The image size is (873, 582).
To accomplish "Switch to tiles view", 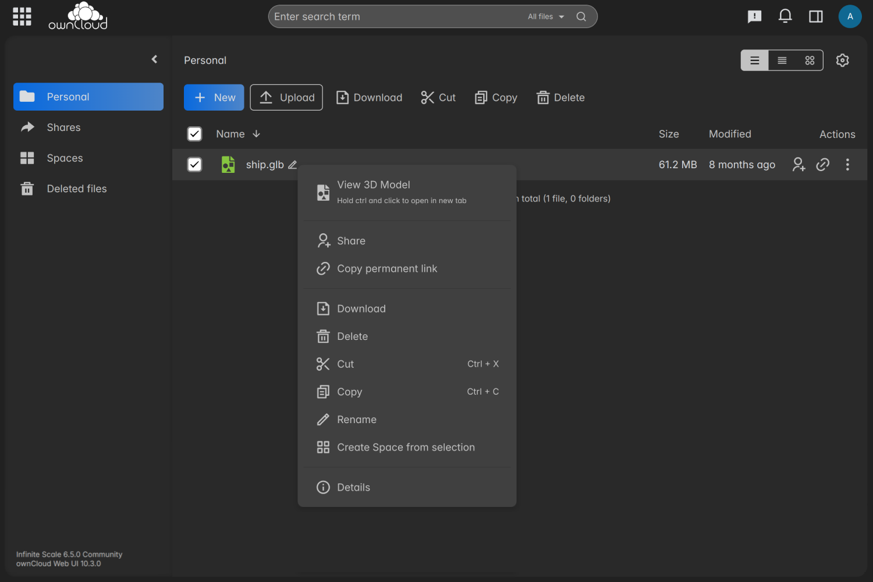I will click(x=810, y=61).
